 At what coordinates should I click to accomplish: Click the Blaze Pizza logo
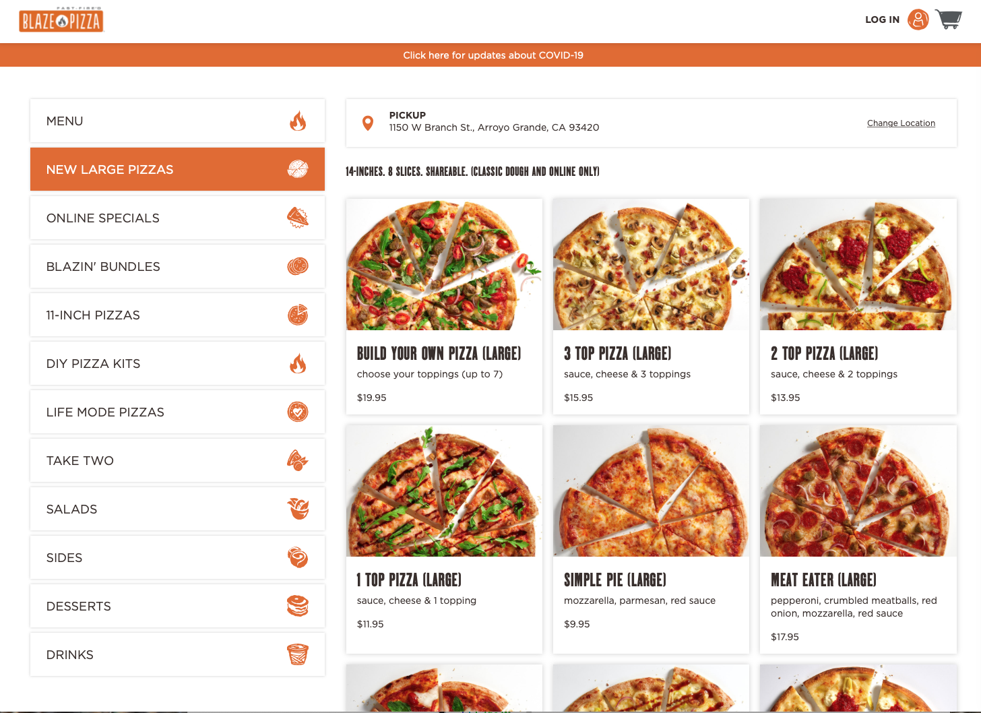click(61, 21)
